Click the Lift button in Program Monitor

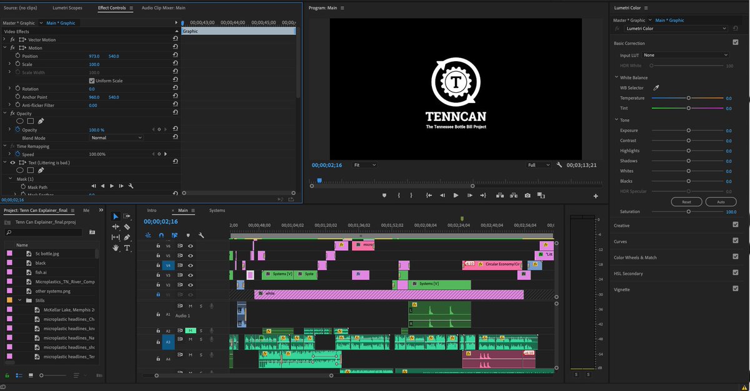500,195
